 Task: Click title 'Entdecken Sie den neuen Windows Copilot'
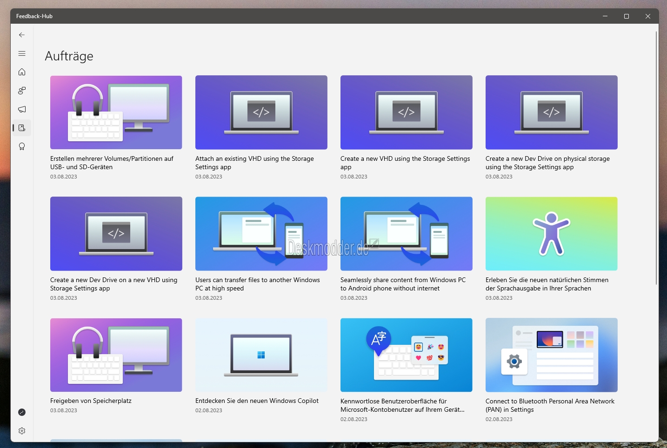pyautogui.click(x=257, y=401)
